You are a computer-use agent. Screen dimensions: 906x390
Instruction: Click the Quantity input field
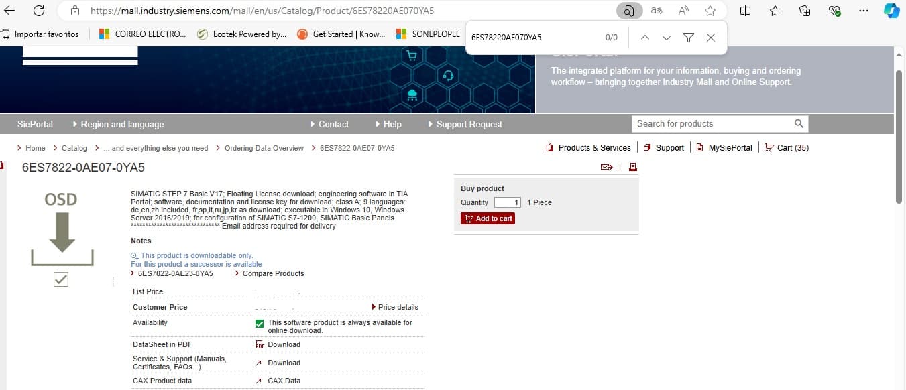pyautogui.click(x=507, y=202)
